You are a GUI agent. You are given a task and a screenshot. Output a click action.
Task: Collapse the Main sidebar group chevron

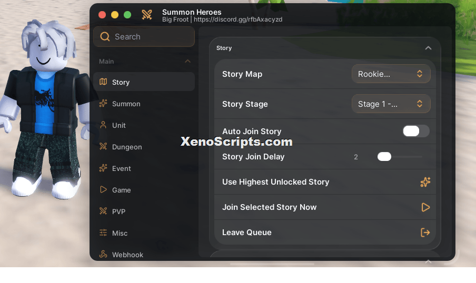coord(187,61)
